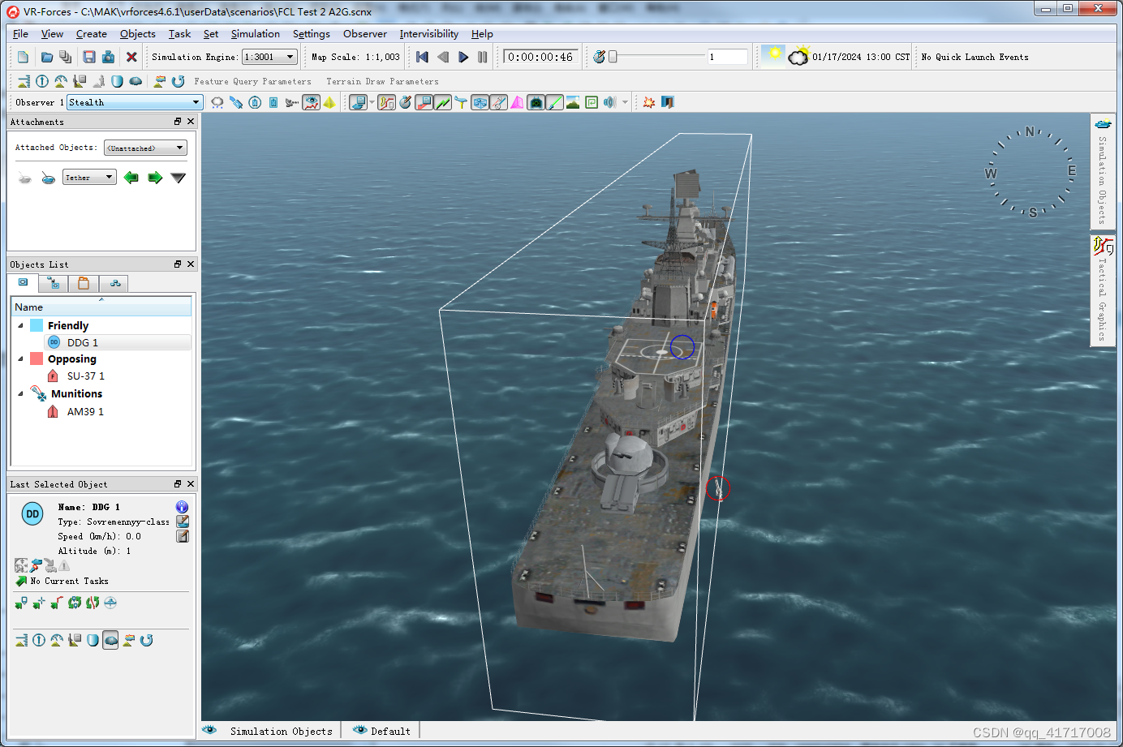The width and height of the screenshot is (1123, 747).
Task: Open the Intervisibility menu
Action: (429, 33)
